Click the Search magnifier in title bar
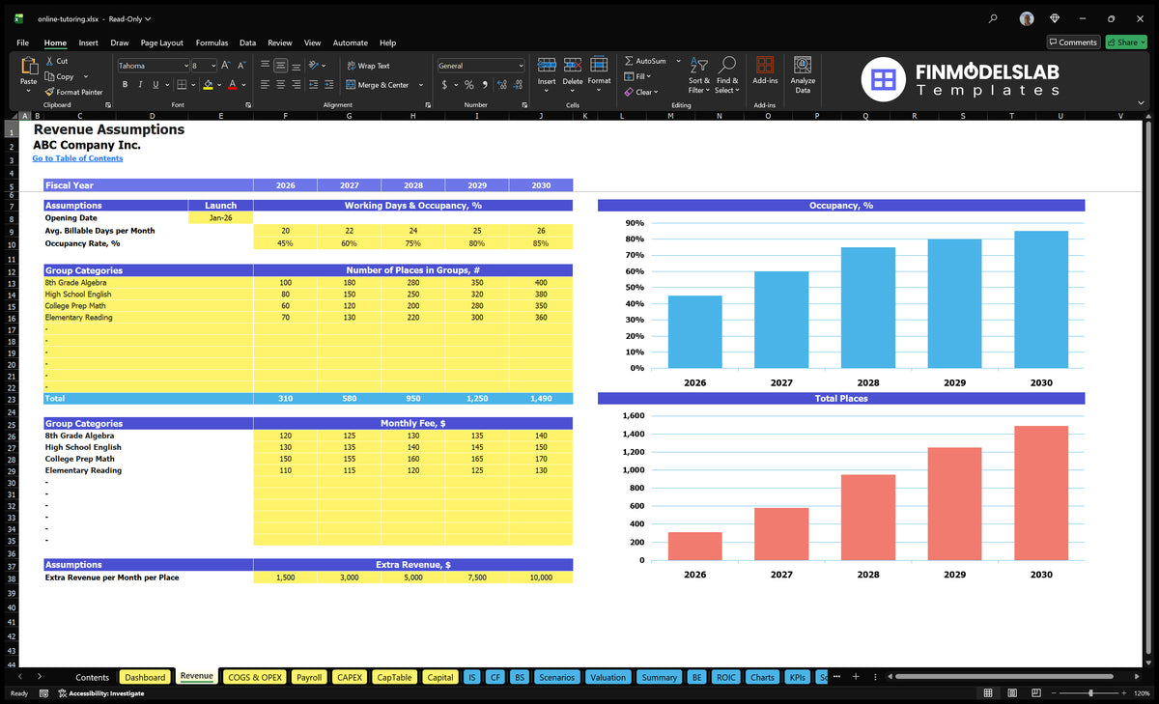 [994, 18]
